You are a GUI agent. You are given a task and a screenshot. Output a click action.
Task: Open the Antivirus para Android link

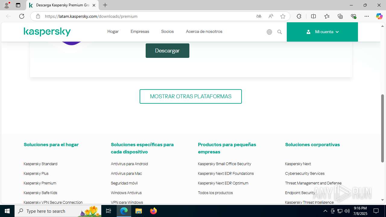[x=129, y=164]
